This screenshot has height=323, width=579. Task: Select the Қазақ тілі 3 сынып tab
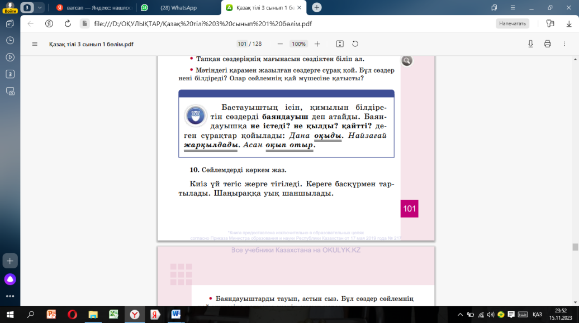click(x=260, y=8)
